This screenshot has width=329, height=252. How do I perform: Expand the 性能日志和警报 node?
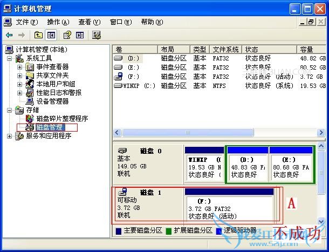click(20, 93)
